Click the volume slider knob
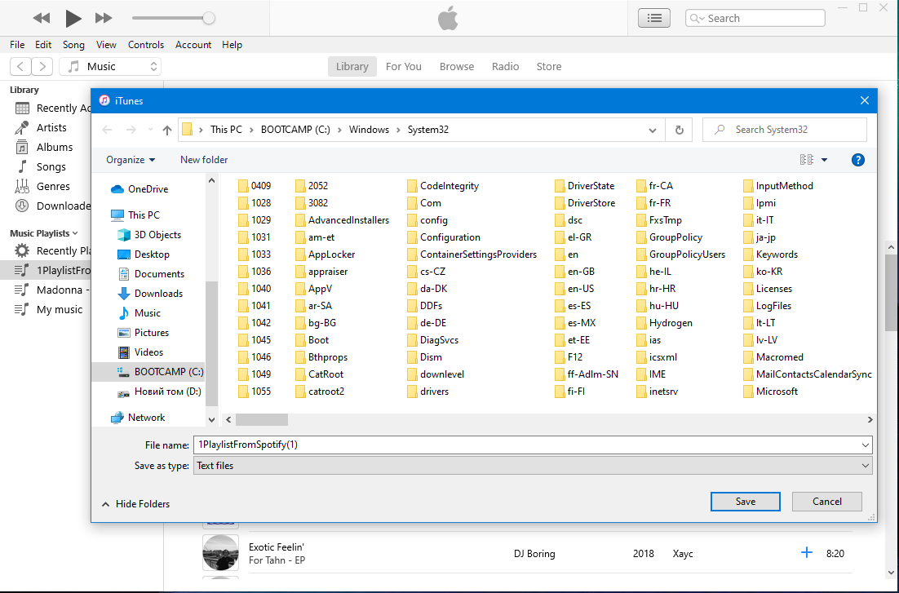Screen dimensions: 899x593 209,18
